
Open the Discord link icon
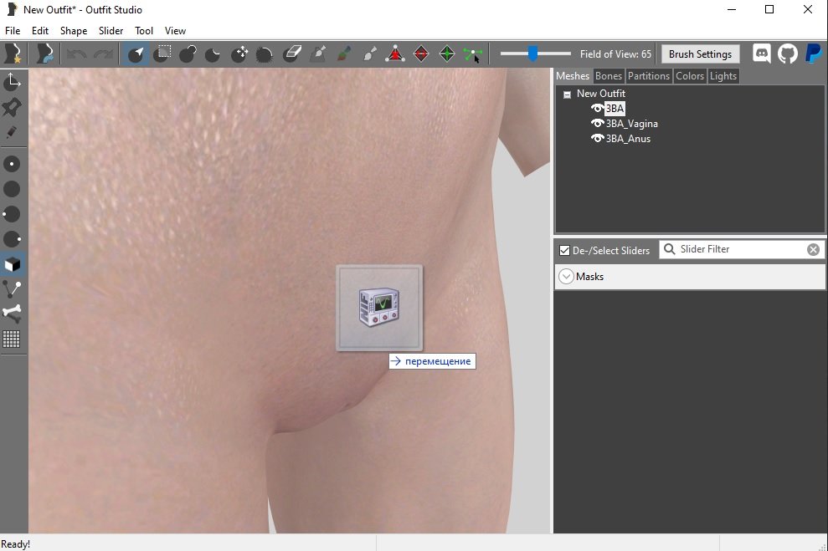762,54
